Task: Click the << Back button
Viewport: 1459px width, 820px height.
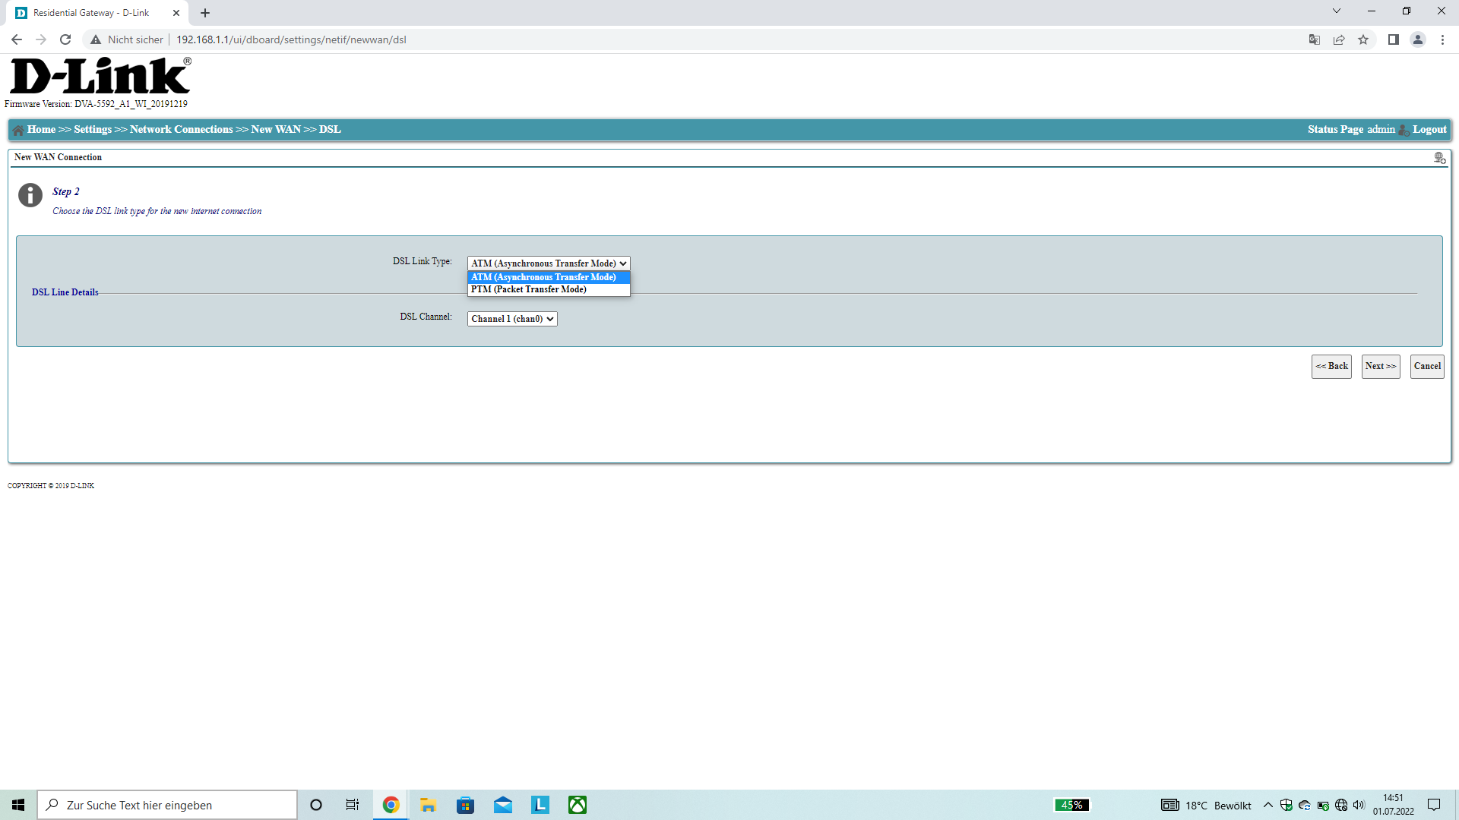Action: 1331,366
